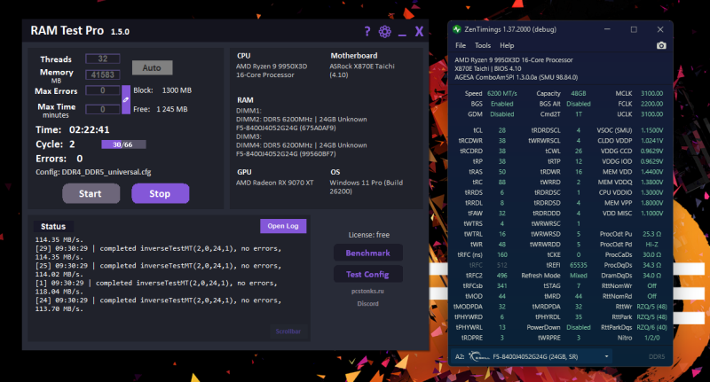710x382 pixels.
Task: Click the cycle progress bar 30/66
Action: point(123,144)
